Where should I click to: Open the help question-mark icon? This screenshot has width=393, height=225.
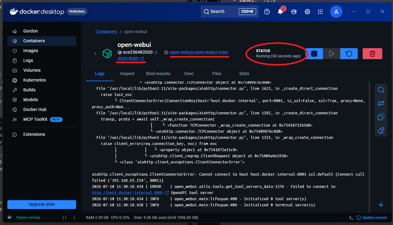point(267,12)
